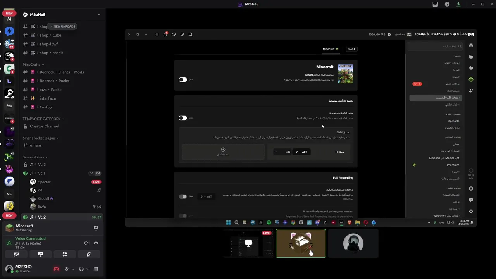Open Spotify from the streamed taskbar
Image resolution: width=496 pixels, height=279 pixels.
[269, 222]
